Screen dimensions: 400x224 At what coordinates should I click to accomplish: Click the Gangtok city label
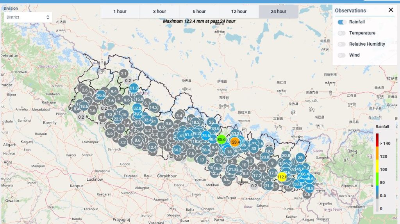[x=322, y=158]
